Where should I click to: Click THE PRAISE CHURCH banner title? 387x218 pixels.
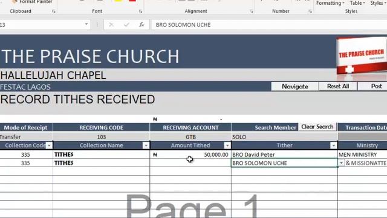(90, 56)
